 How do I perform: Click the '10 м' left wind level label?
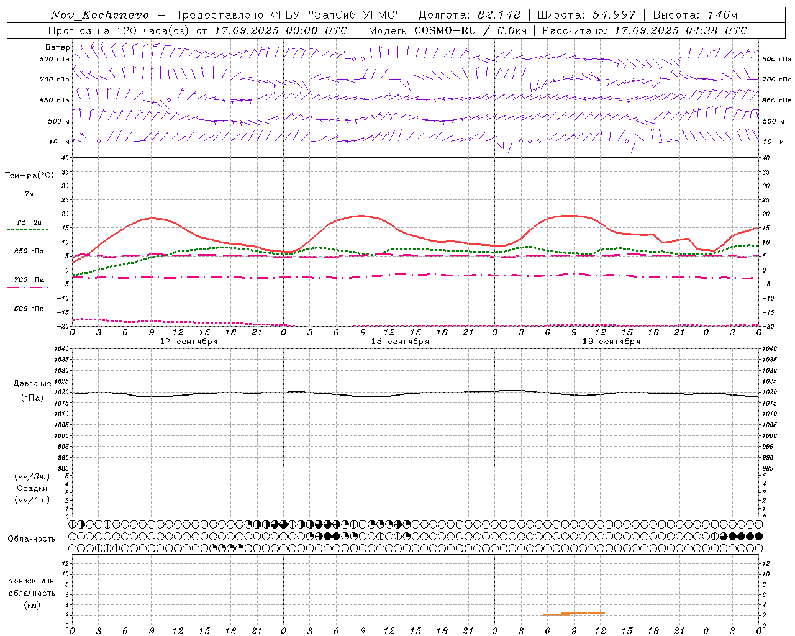pos(60,142)
